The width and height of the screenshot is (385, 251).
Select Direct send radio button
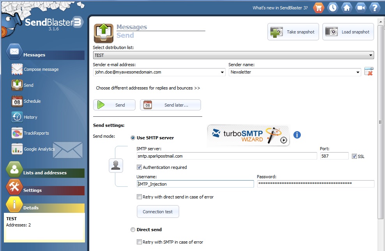tap(133, 230)
